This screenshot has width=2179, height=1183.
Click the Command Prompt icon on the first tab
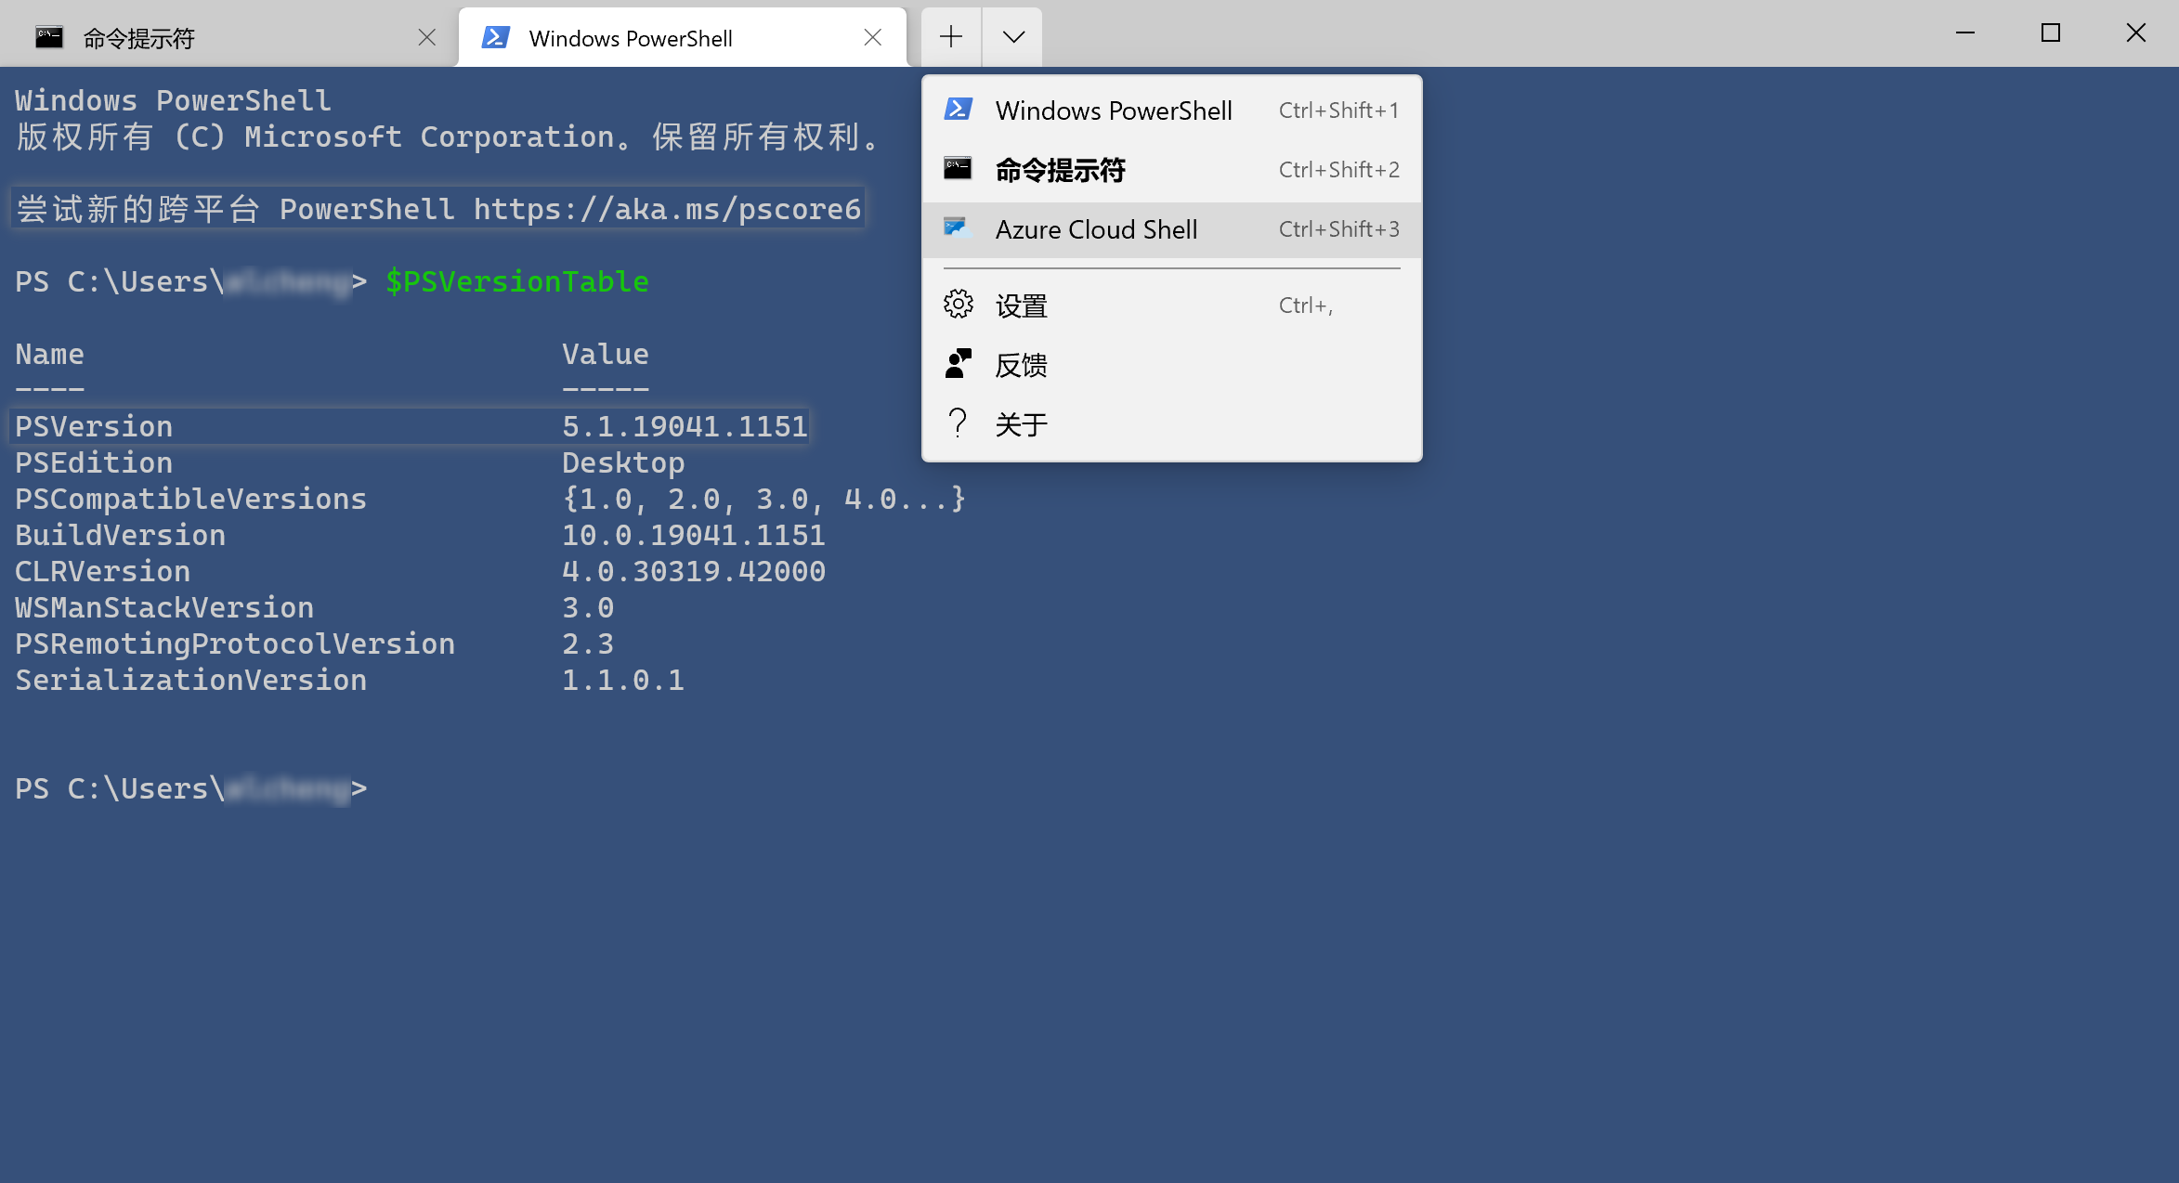click(x=49, y=38)
